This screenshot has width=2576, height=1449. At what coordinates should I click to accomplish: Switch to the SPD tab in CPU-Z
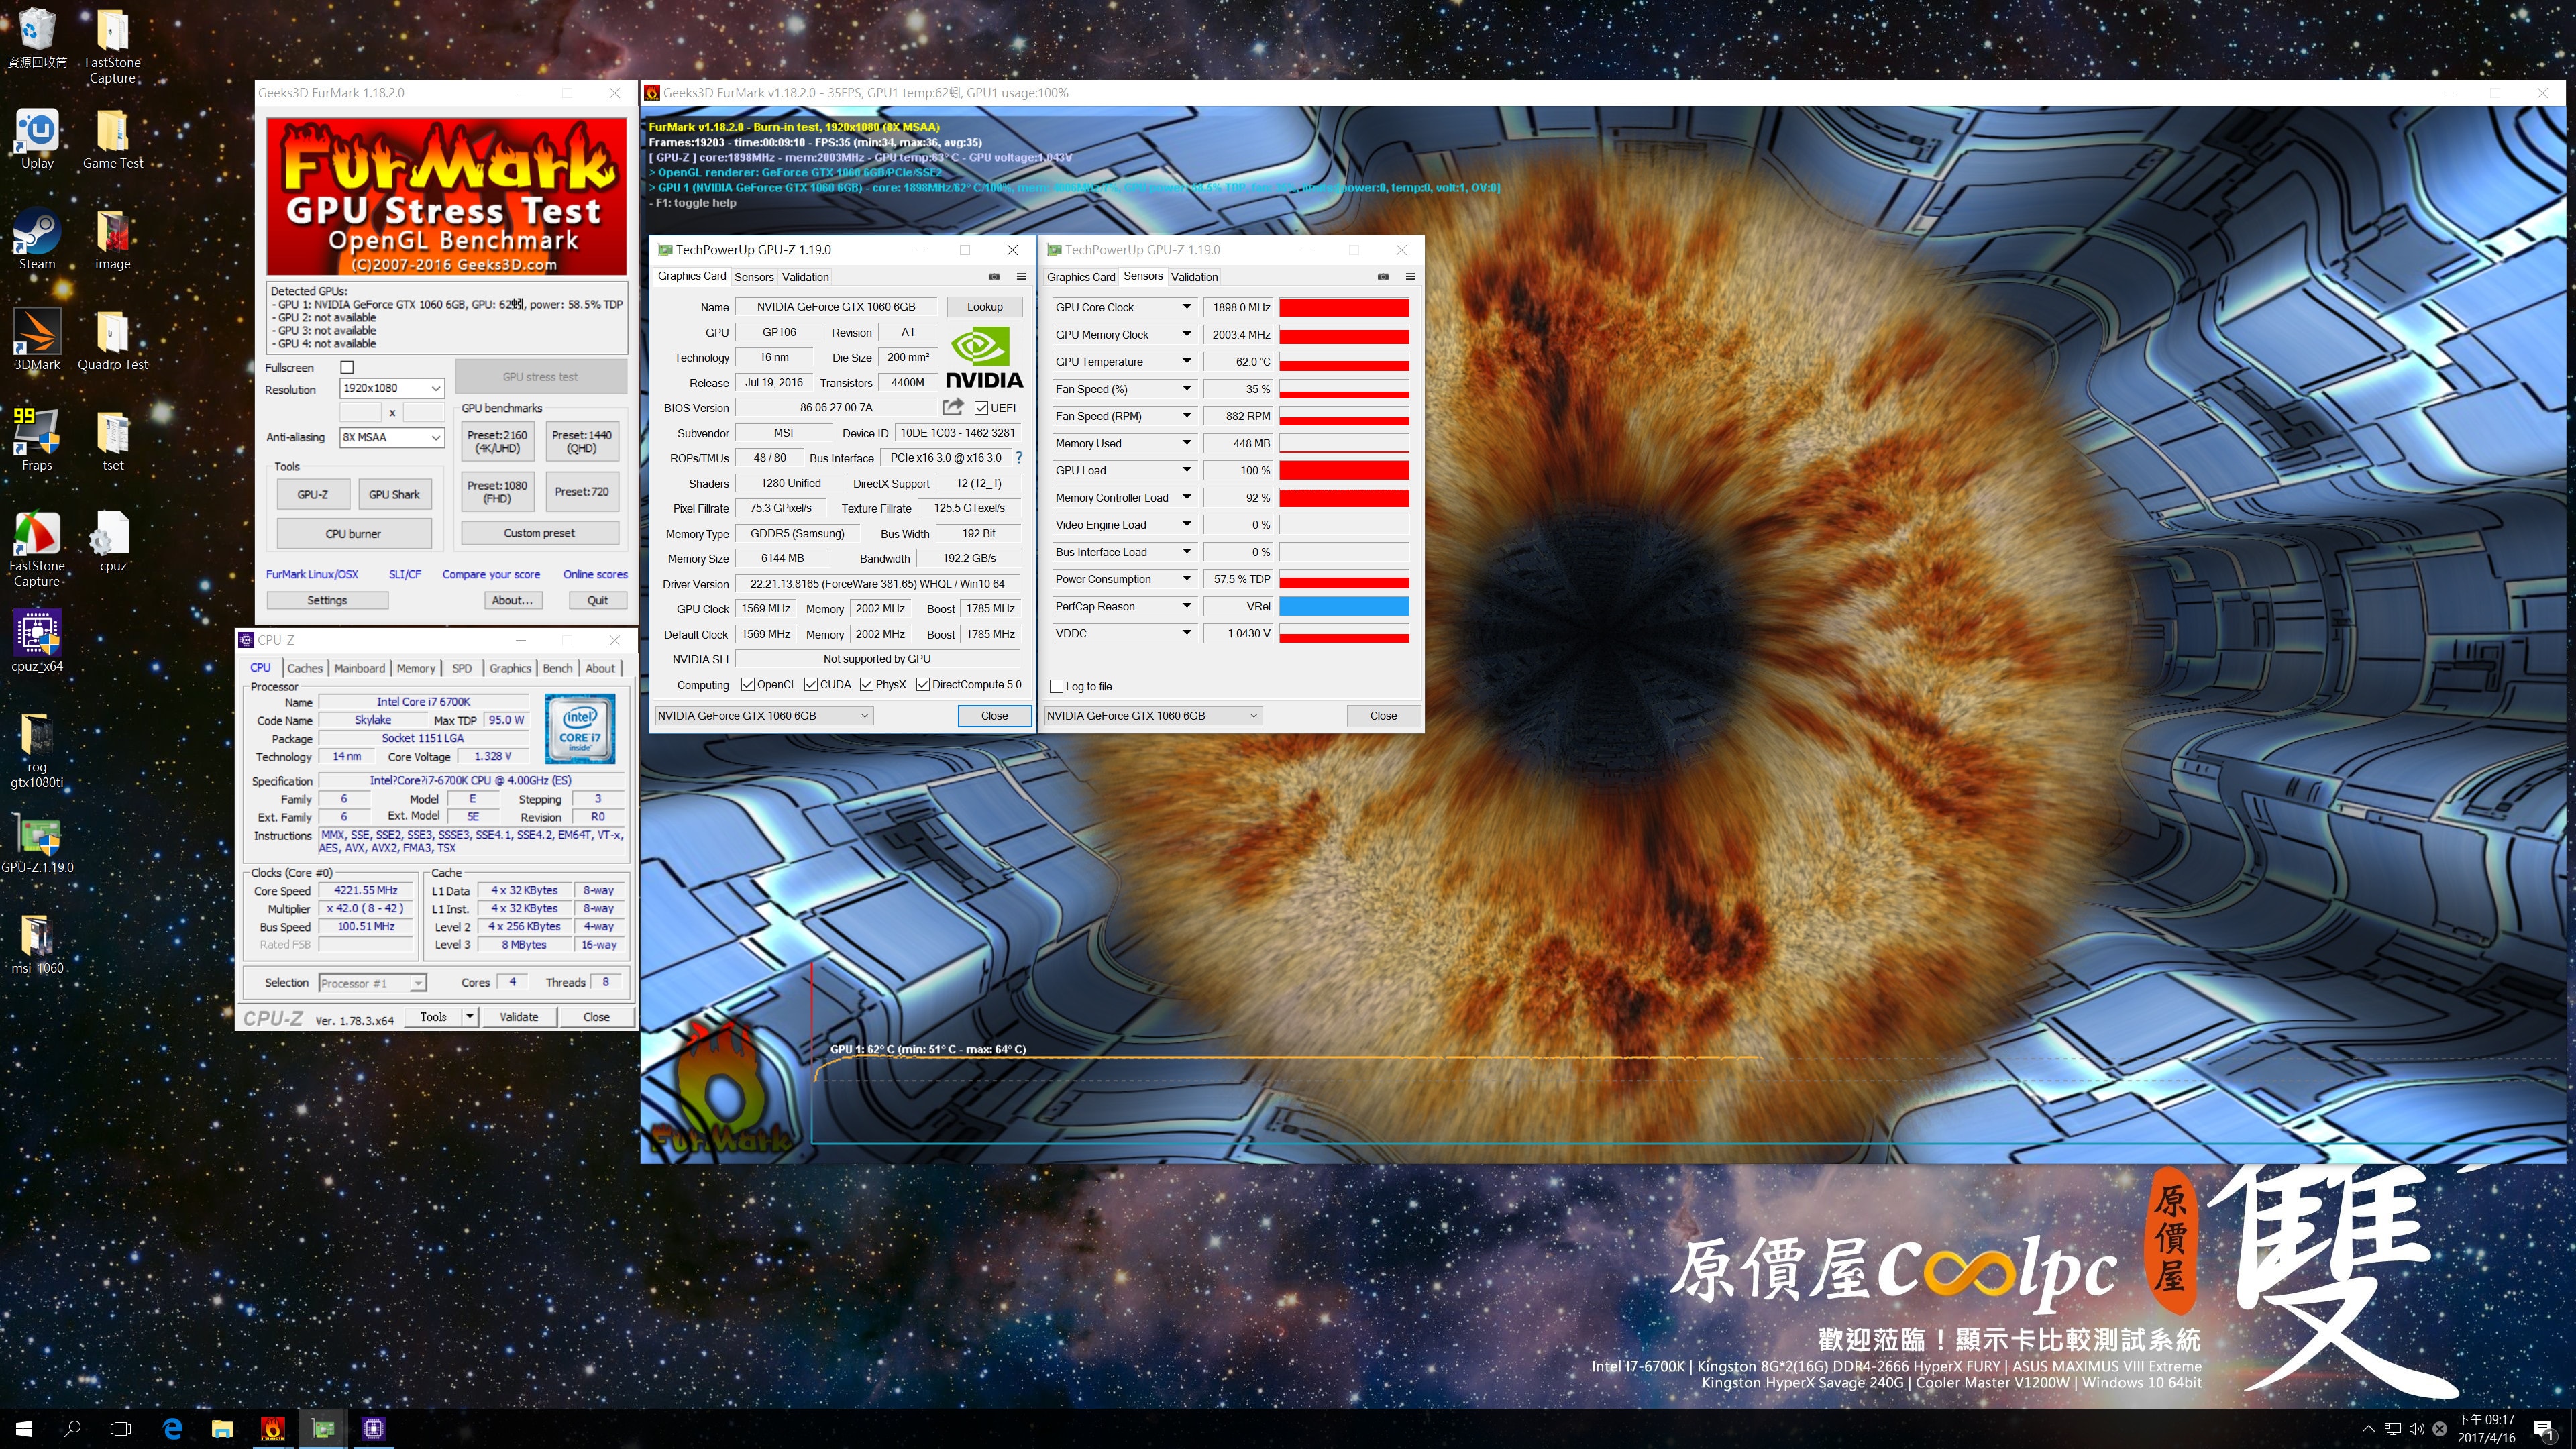(462, 668)
